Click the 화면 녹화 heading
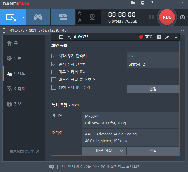This screenshot has width=188, height=172. point(59,46)
